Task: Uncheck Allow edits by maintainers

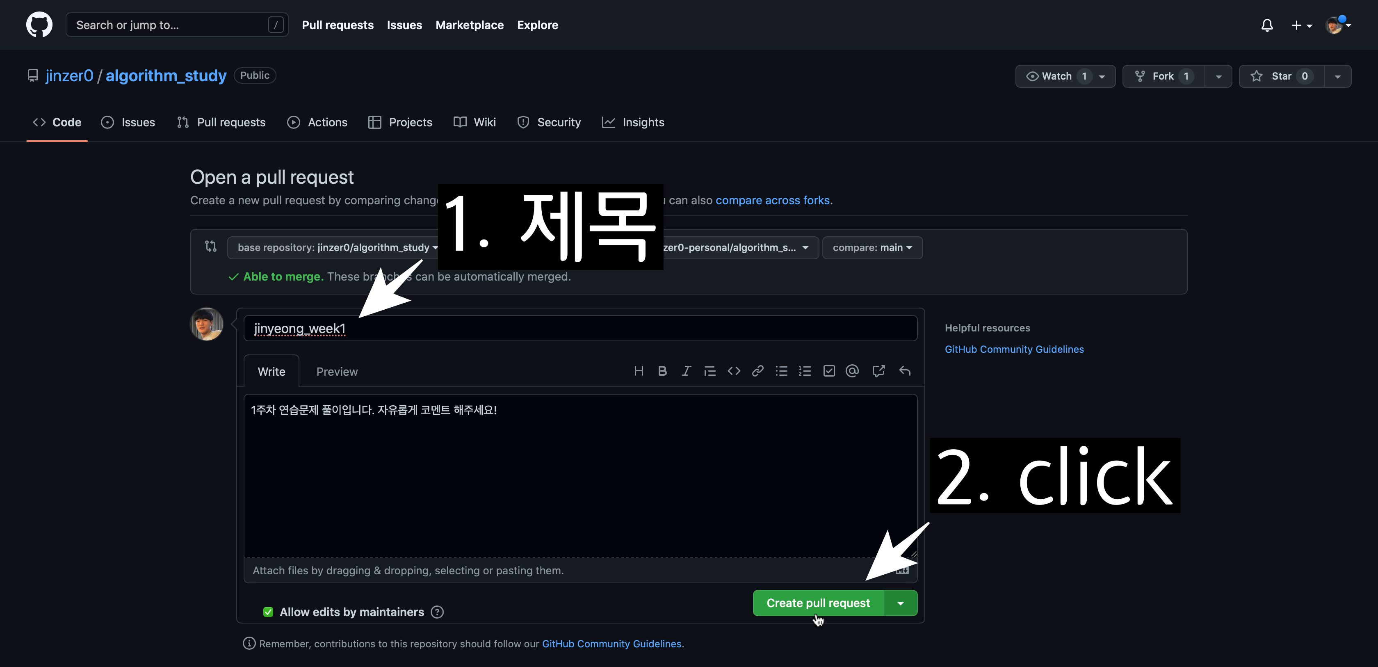Action: (268, 612)
